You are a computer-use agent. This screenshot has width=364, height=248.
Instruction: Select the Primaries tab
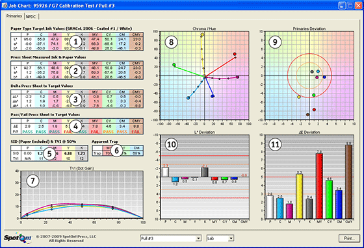pos(14,16)
